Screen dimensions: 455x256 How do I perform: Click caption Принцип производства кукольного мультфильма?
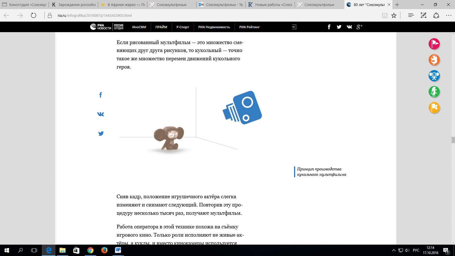pyautogui.click(x=322, y=172)
